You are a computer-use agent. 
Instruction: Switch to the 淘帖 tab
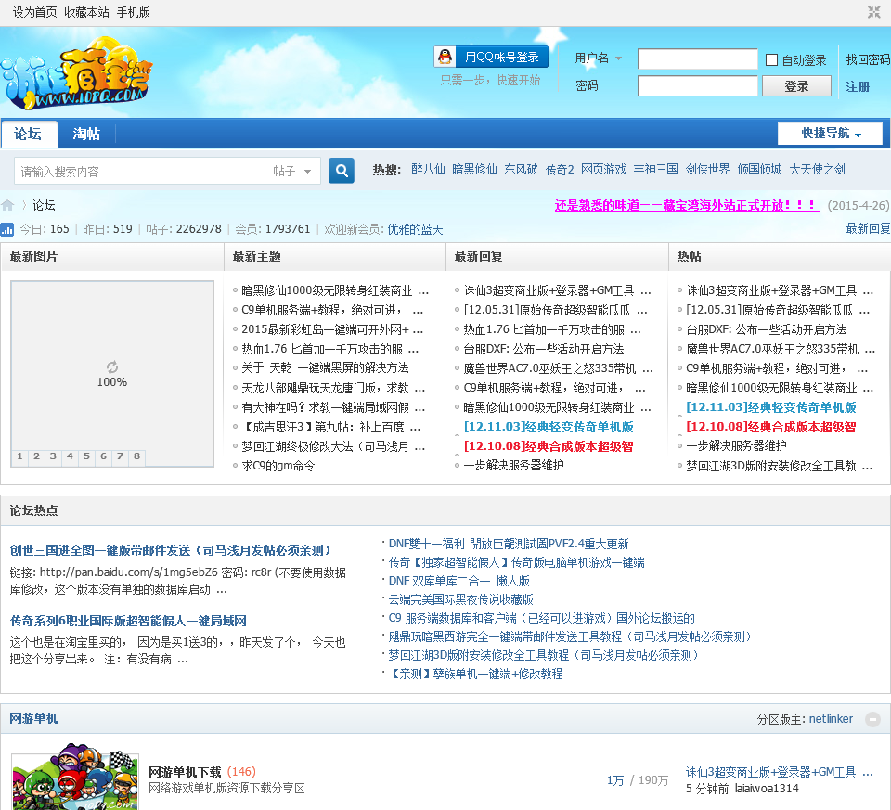[x=86, y=134]
